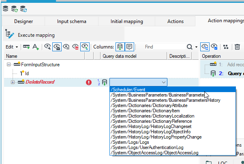Collapse the FormInputStructure tree node
Screen dimensions: 244x164
point(9,65)
